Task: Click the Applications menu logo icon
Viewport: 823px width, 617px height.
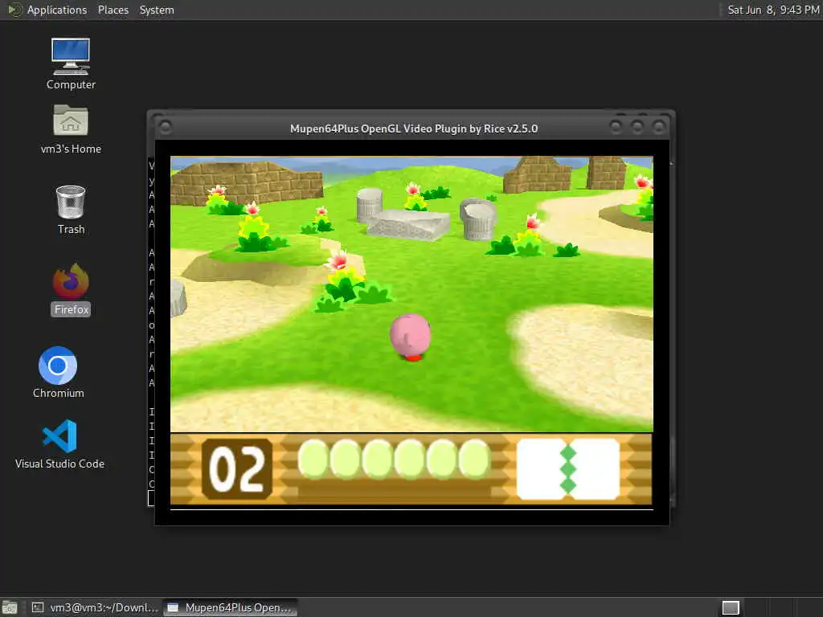Action: (14, 10)
